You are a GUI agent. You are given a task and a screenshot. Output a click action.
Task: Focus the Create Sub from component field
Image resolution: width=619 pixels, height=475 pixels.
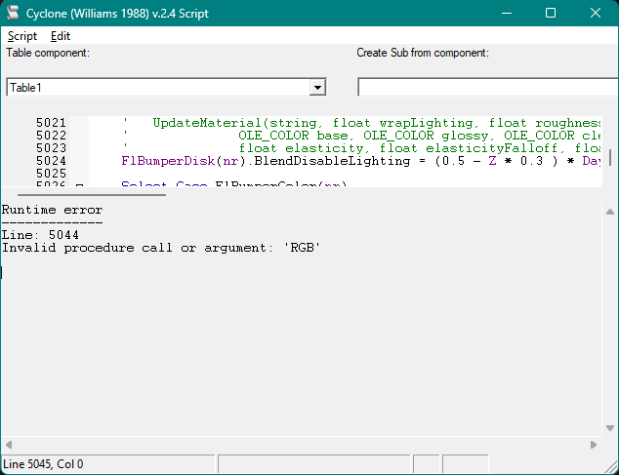click(488, 87)
